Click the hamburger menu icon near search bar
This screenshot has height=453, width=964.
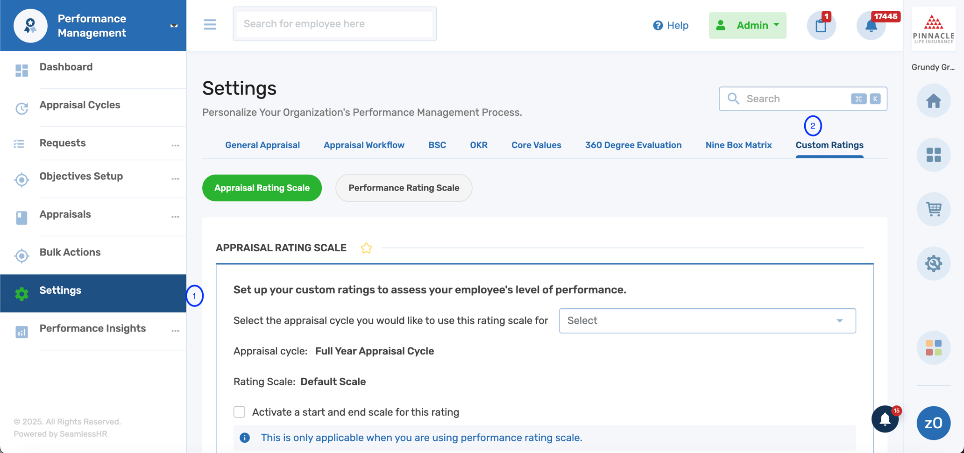pyautogui.click(x=210, y=24)
